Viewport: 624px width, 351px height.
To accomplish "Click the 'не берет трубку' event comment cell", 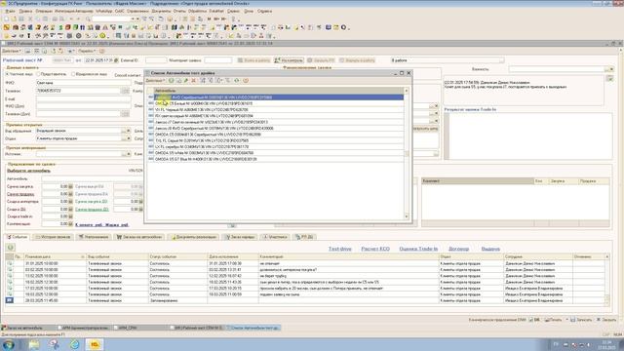I will click(349, 276).
